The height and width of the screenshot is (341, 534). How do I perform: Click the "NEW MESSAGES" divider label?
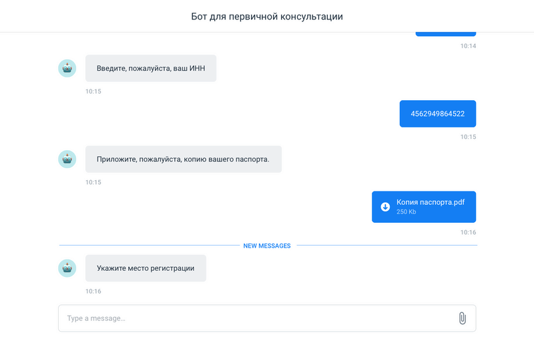pos(267,246)
